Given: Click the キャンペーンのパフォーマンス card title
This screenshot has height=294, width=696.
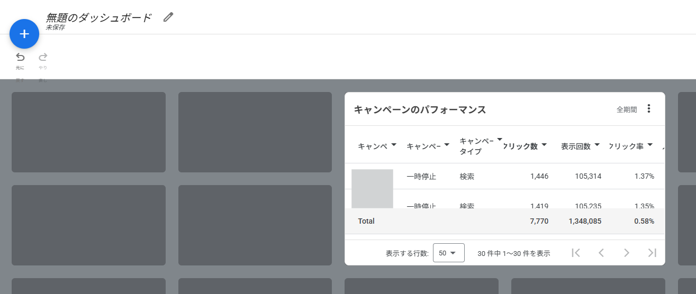Looking at the screenshot, I should 420,110.
